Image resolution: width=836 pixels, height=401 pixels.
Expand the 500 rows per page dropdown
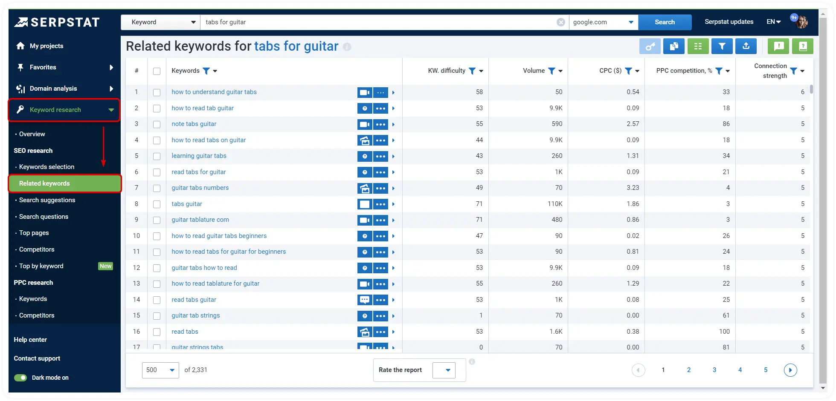click(x=160, y=370)
